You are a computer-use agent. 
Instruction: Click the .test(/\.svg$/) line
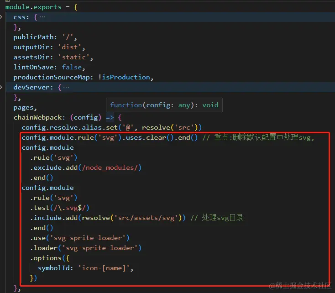(60, 208)
